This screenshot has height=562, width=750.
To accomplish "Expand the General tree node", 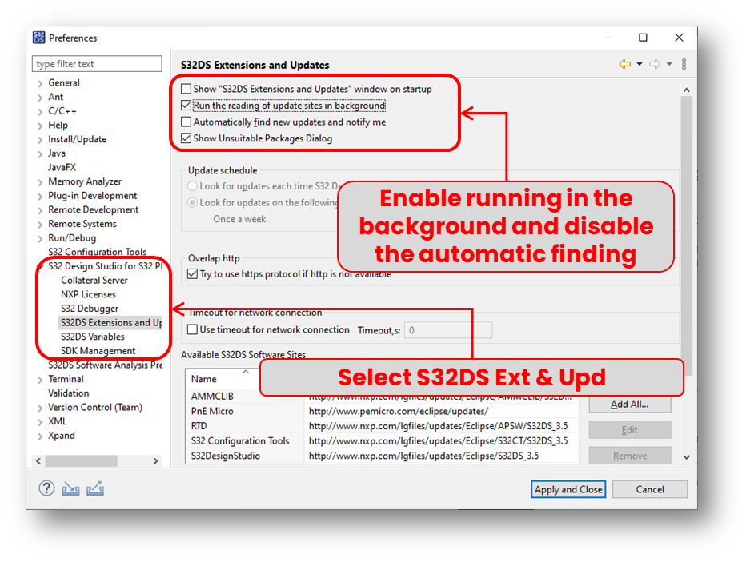I will point(40,83).
